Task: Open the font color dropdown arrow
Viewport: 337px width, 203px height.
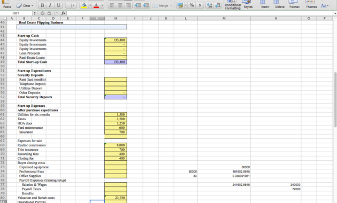Action: (x=103, y=5)
